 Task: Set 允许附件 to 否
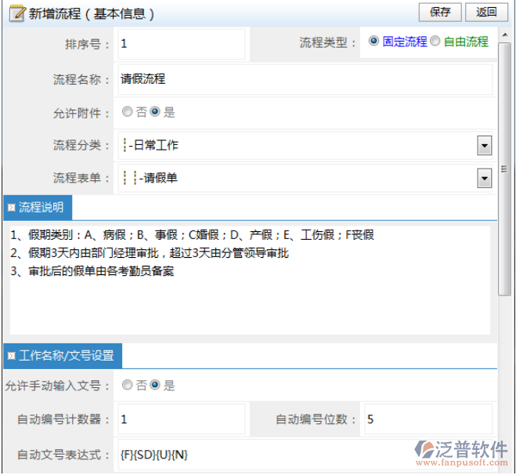[127, 111]
